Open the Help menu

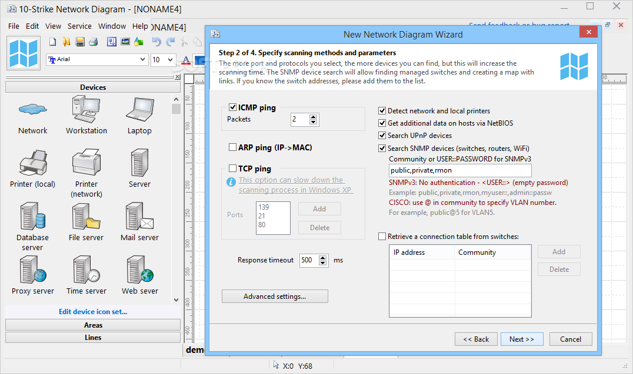click(140, 26)
